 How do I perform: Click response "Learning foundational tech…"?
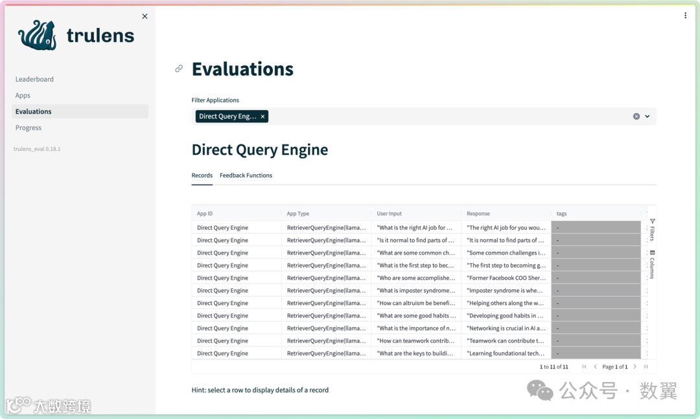tap(506, 354)
